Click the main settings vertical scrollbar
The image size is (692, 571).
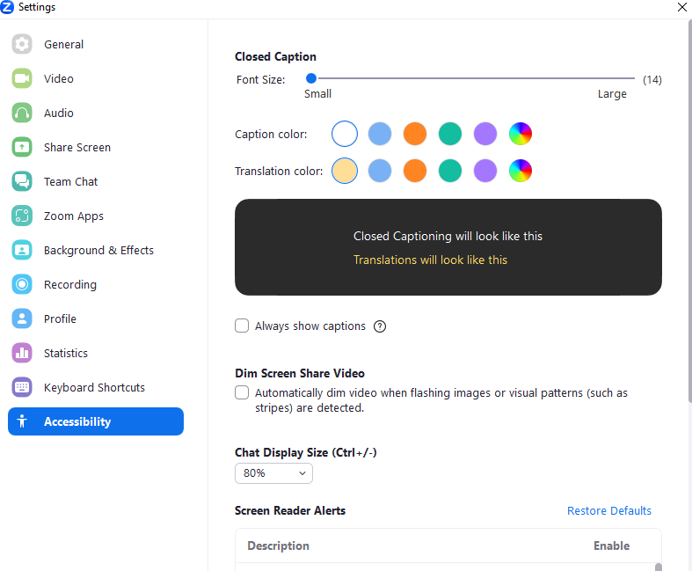click(689, 212)
